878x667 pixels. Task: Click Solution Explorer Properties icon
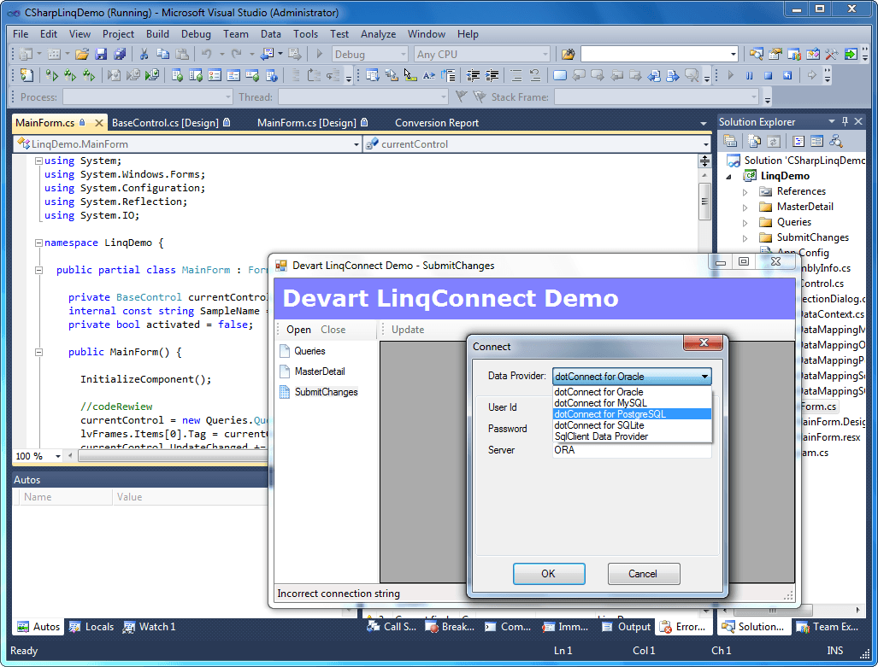729,141
